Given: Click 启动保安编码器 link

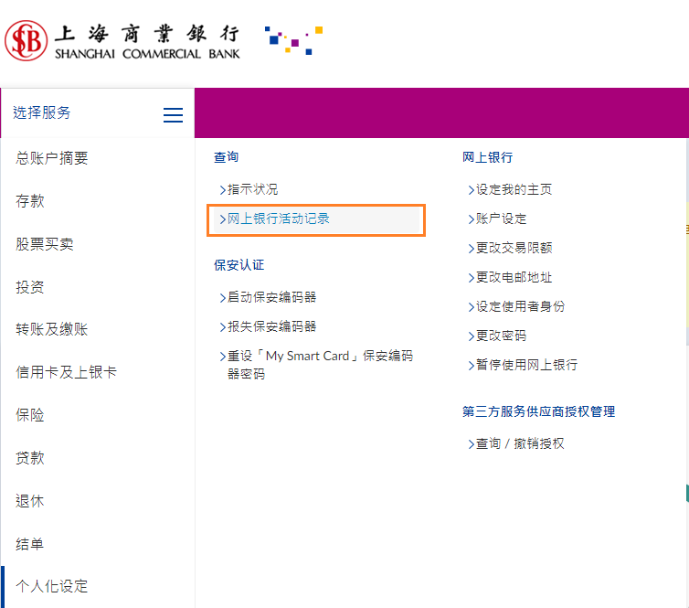Looking at the screenshot, I should 271,297.
